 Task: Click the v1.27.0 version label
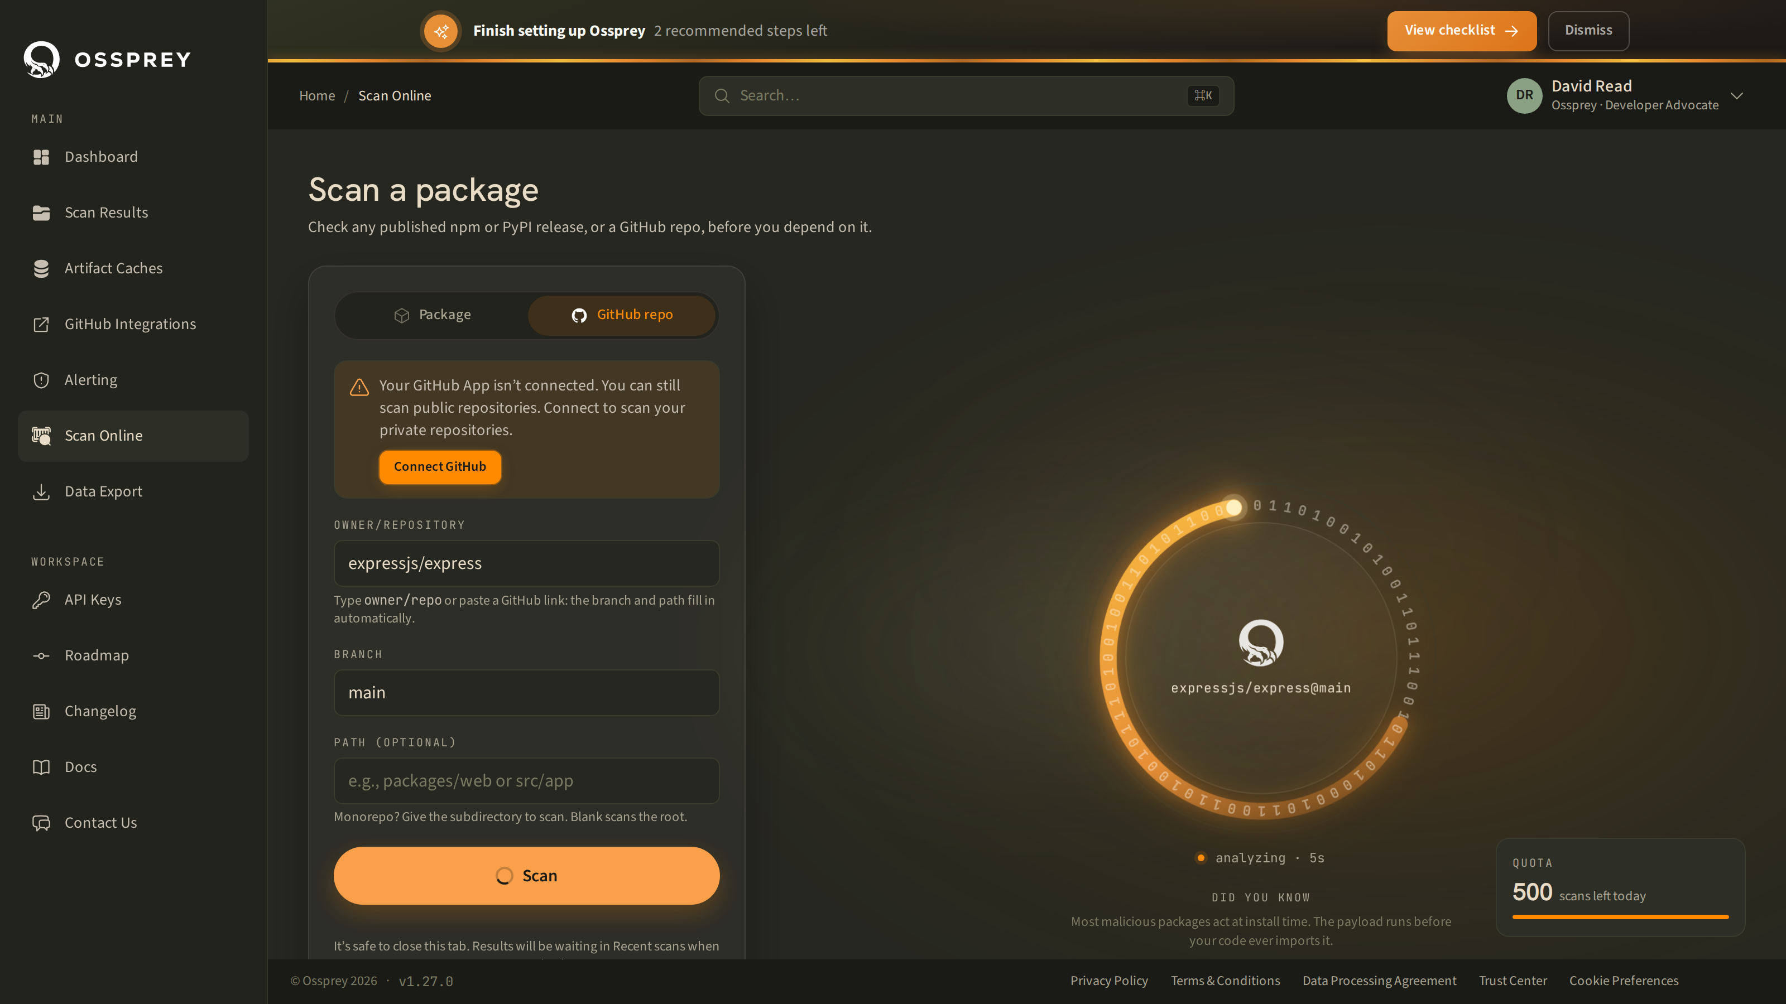[426, 982]
